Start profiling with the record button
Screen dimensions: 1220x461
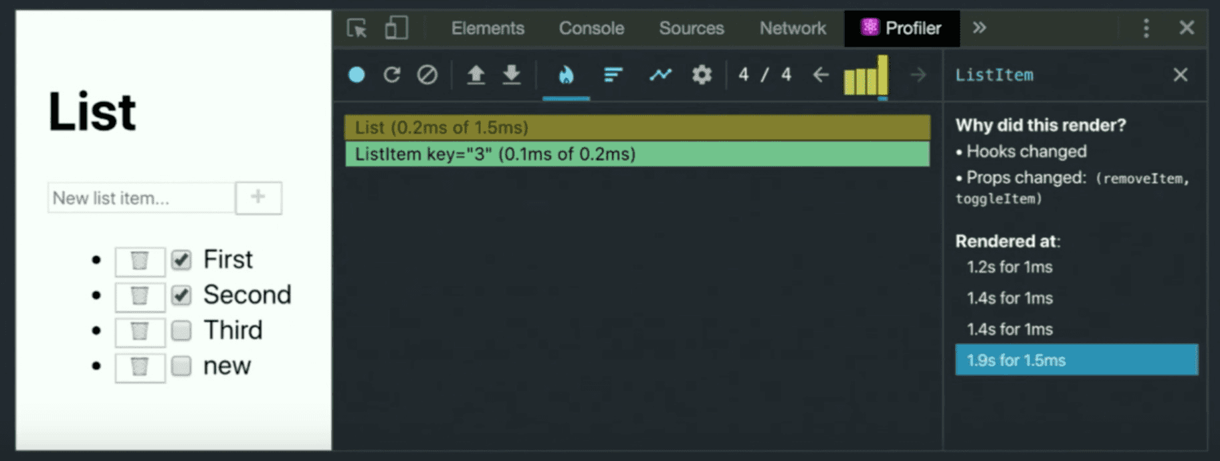tap(357, 75)
